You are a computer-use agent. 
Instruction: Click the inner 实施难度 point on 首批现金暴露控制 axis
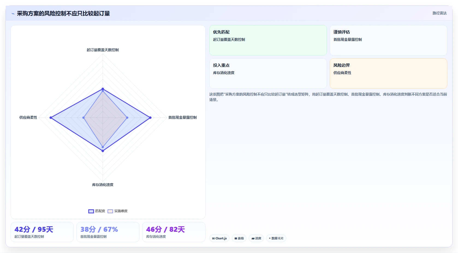point(127,118)
